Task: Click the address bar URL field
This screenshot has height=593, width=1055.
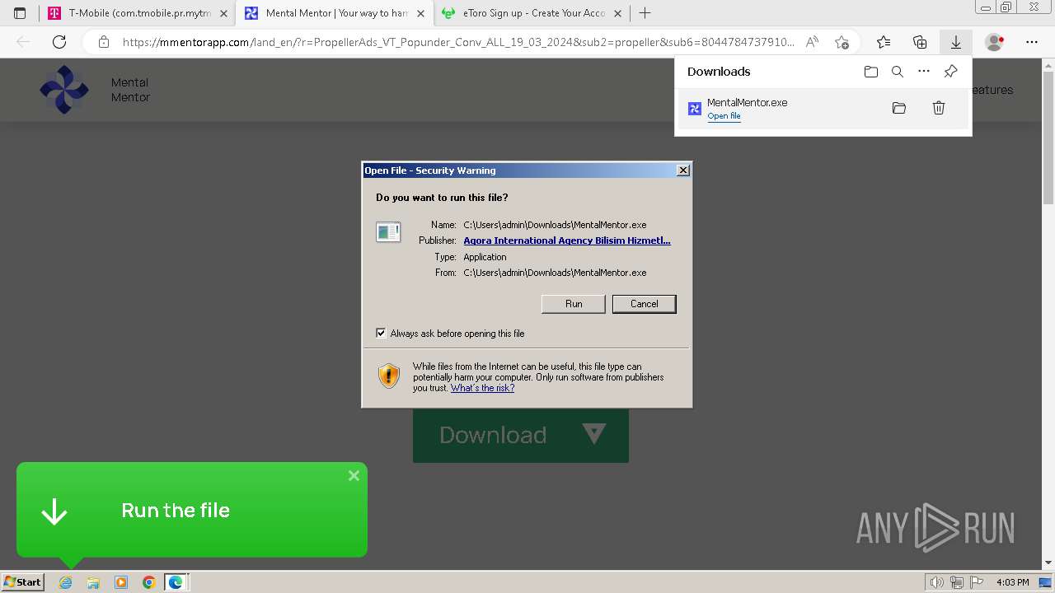Action: point(458,42)
